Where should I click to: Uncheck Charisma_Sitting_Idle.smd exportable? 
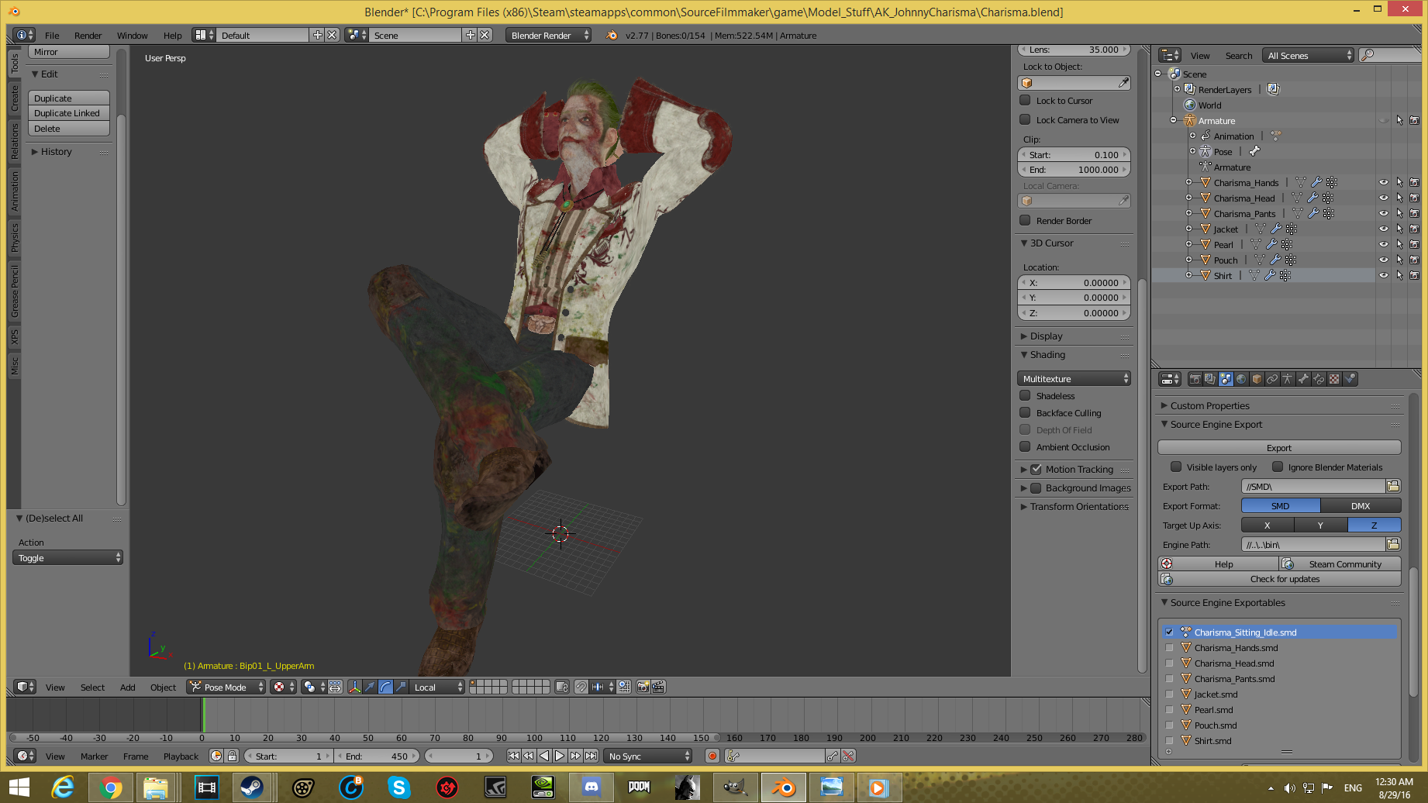tap(1169, 632)
